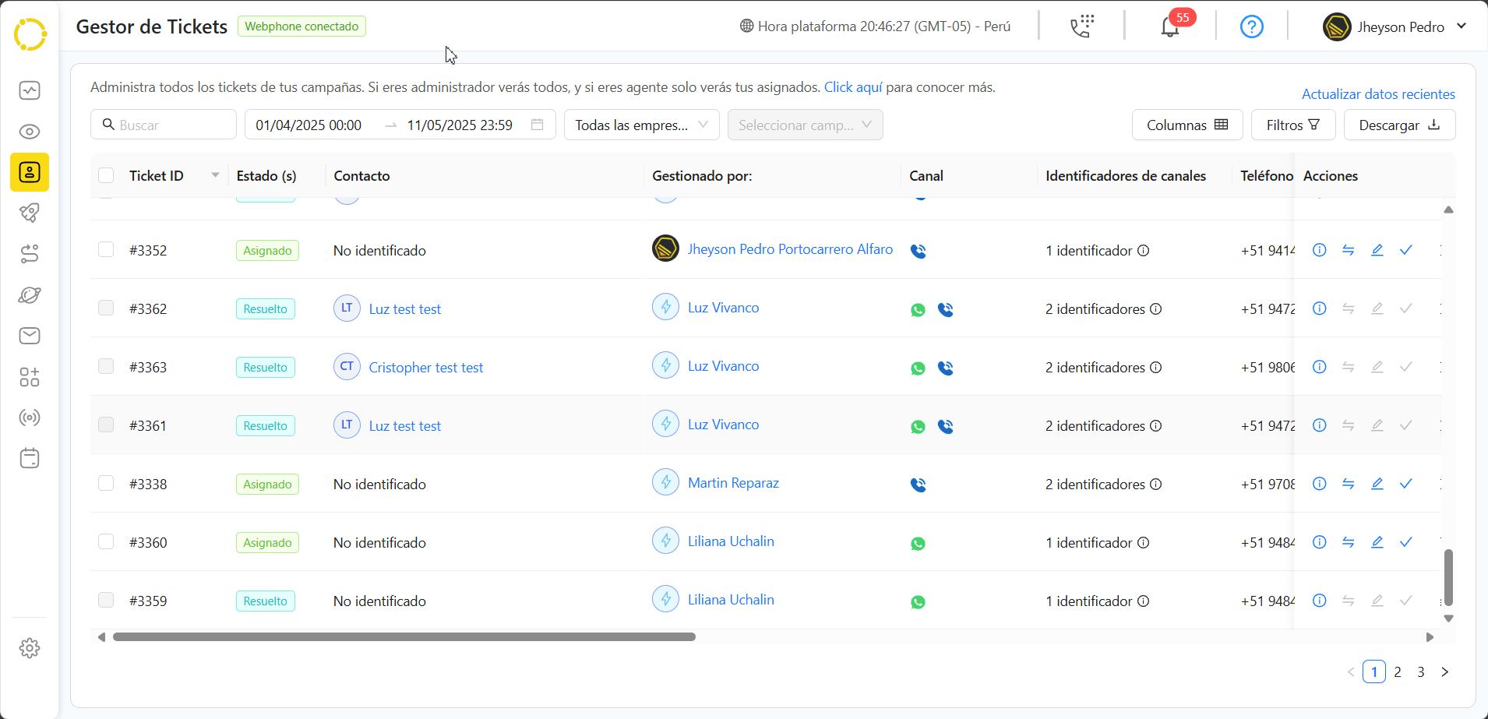Click the help question mark icon
Viewport: 1488px width, 719px height.
click(1251, 27)
